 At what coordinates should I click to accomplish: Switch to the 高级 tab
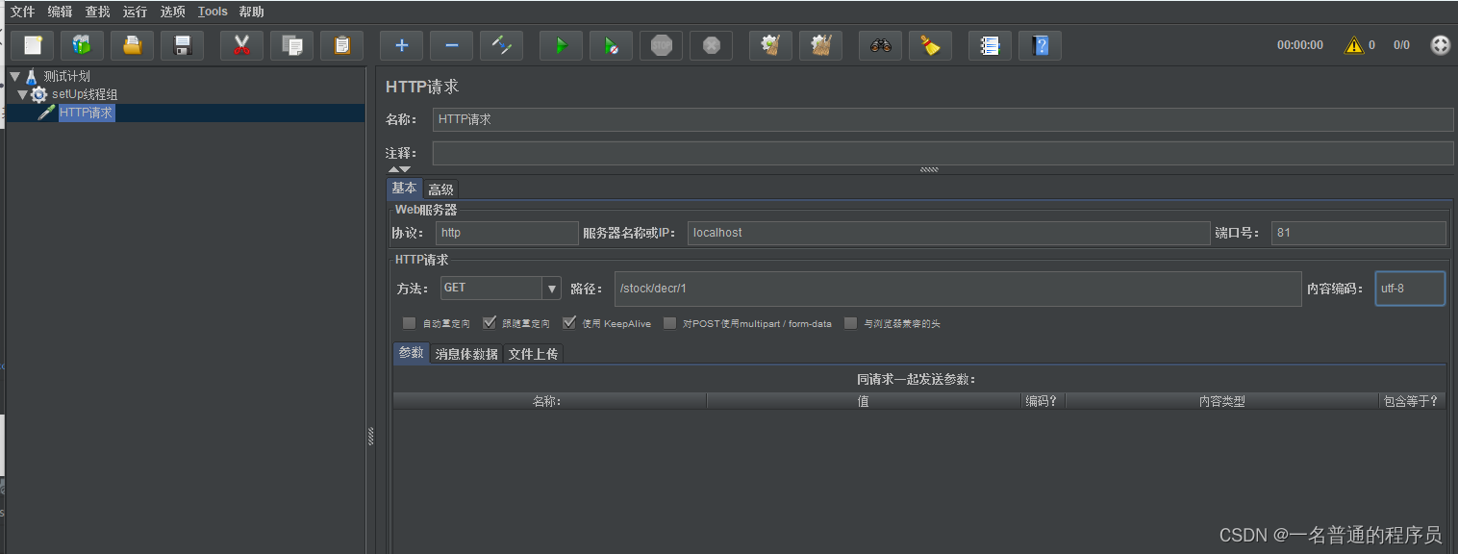point(440,189)
